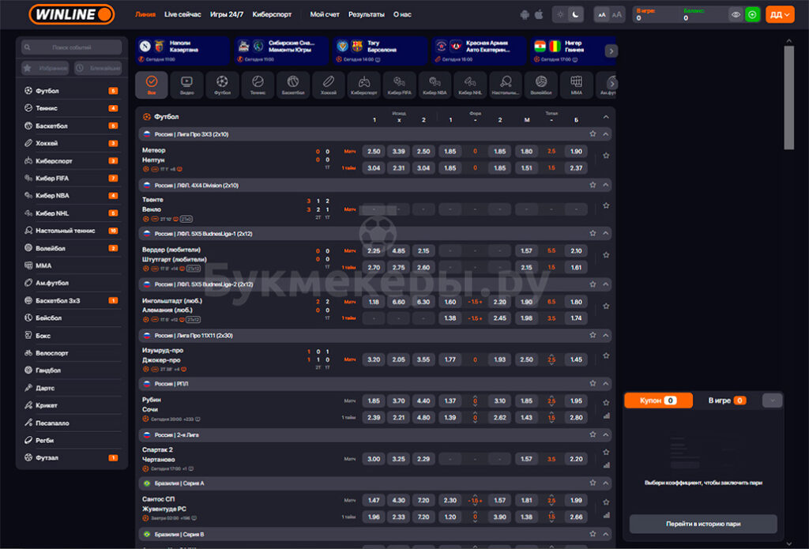Select the 'Кибер FIFA' filter icon

[x=399, y=85]
